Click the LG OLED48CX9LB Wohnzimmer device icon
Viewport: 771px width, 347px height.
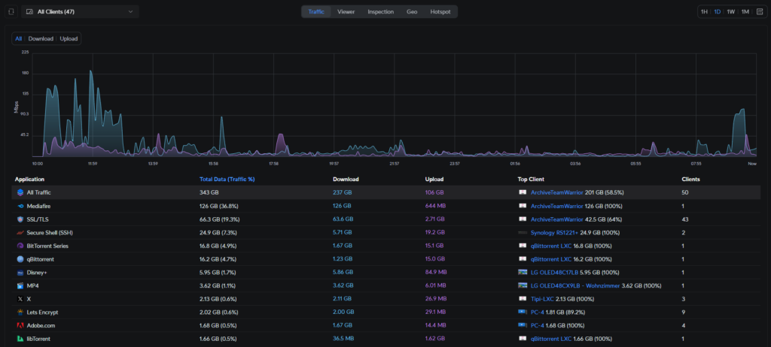(523, 285)
